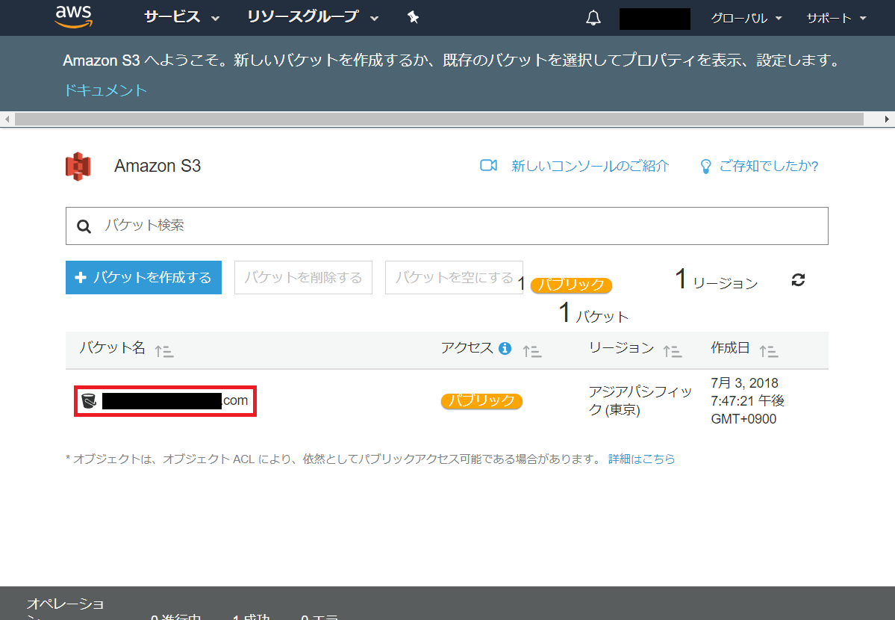
Task: Click the Amazon S3 red service icon
Action: click(78, 167)
